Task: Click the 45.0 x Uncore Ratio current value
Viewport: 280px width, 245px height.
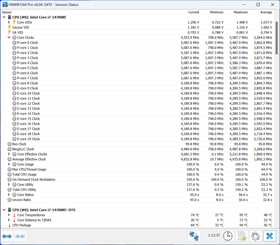Action: [x=194, y=200]
